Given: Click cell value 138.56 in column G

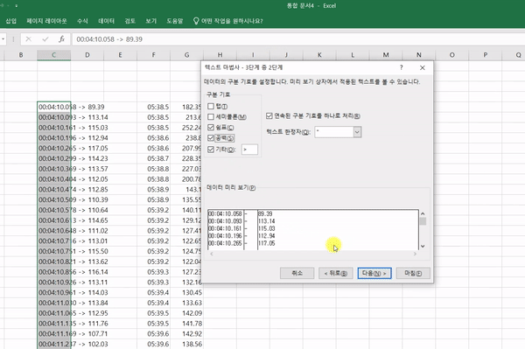Looking at the screenshot, I should click(x=187, y=344).
